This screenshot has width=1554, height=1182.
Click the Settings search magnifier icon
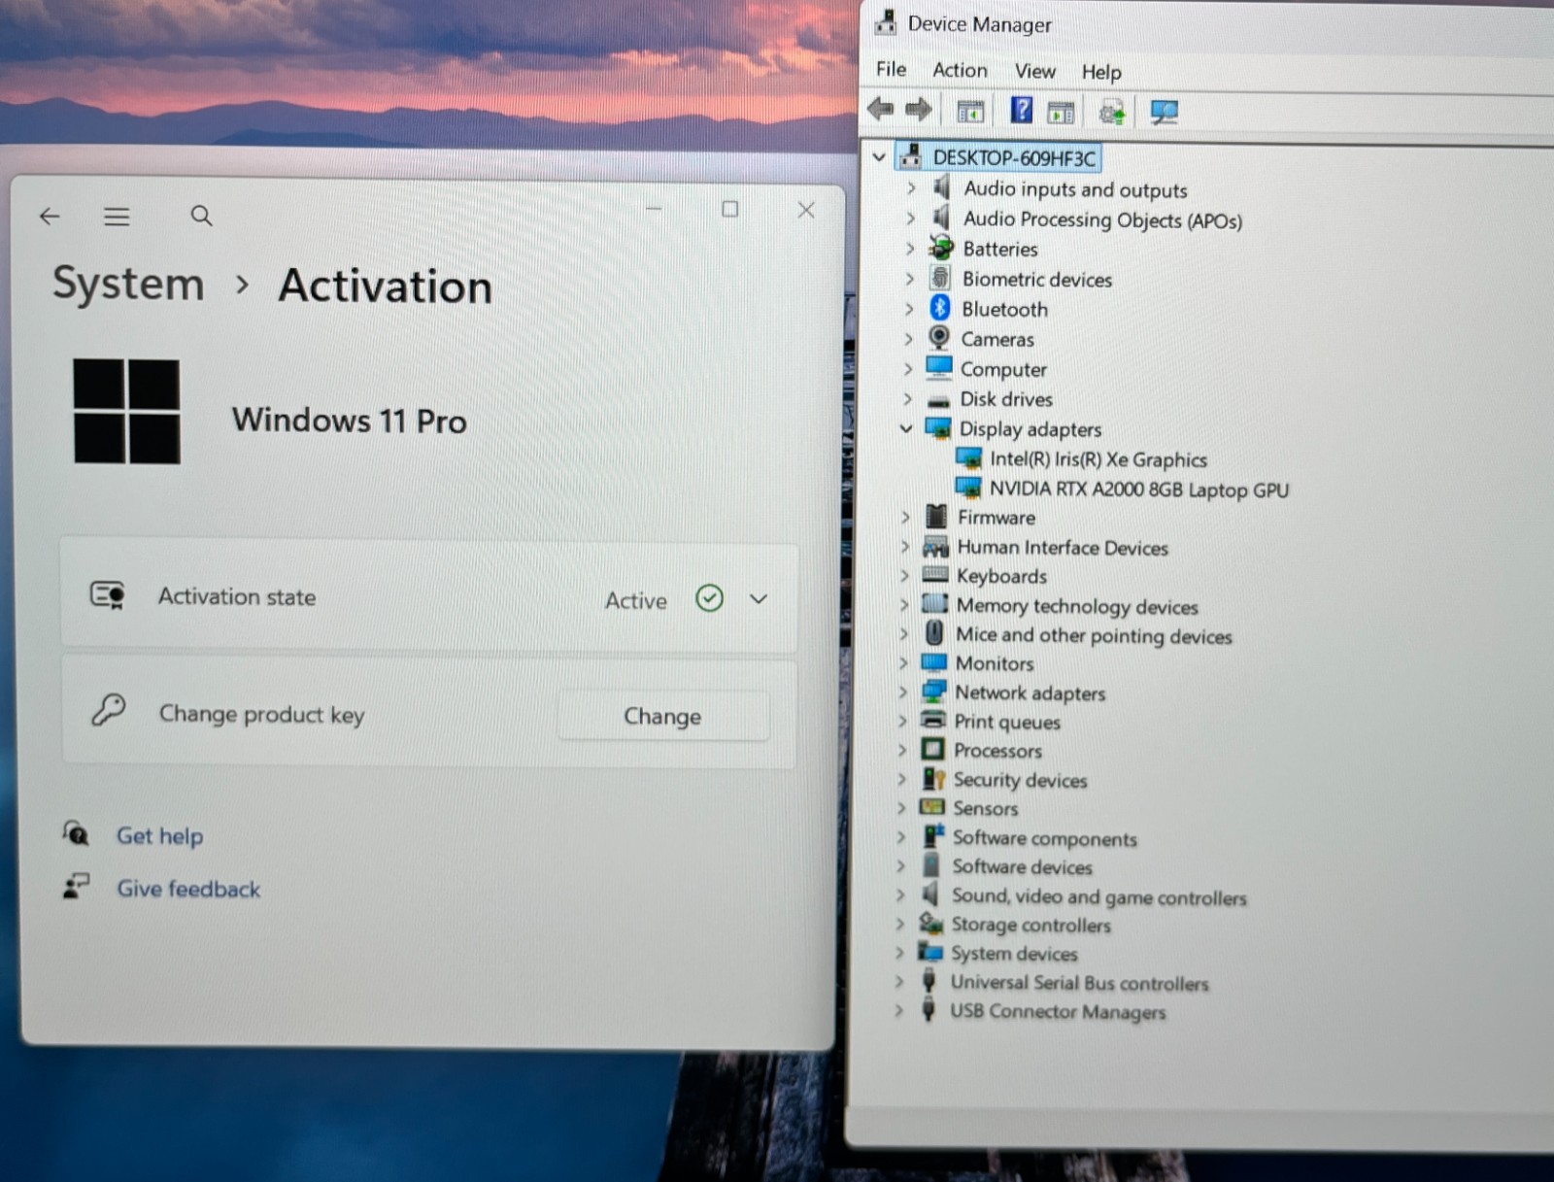click(x=201, y=216)
